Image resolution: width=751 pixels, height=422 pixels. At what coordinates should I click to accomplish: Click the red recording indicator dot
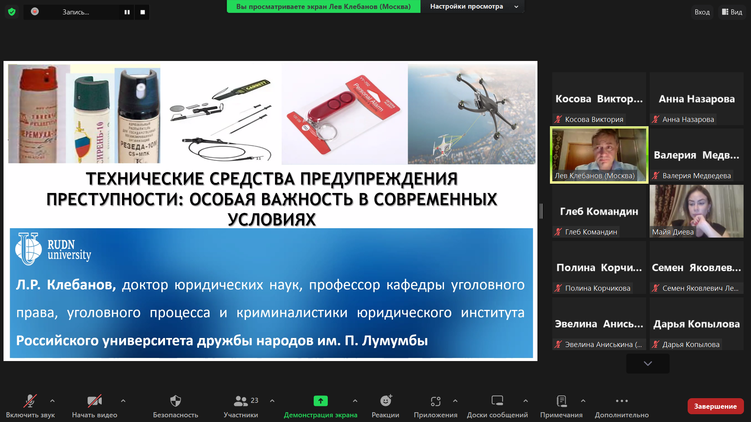click(35, 12)
